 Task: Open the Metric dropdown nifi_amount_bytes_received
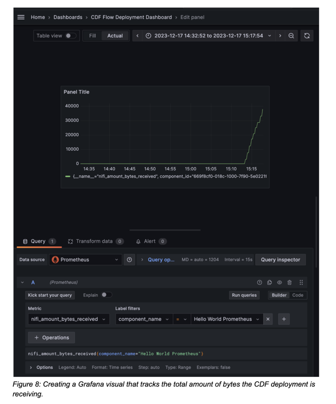[69, 319]
